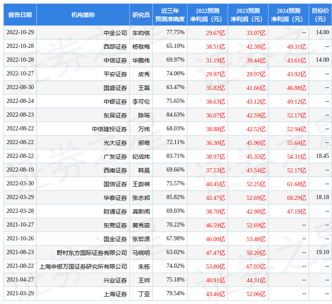The height and width of the screenshot is (304, 332).
Task: Select institution name 华泰证券
Action: click(x=115, y=197)
